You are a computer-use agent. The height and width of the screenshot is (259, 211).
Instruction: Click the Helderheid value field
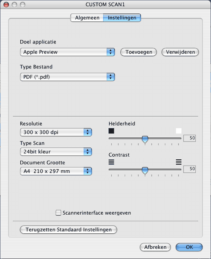click(x=189, y=138)
